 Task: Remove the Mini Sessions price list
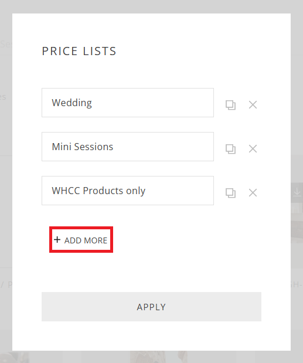click(x=253, y=148)
